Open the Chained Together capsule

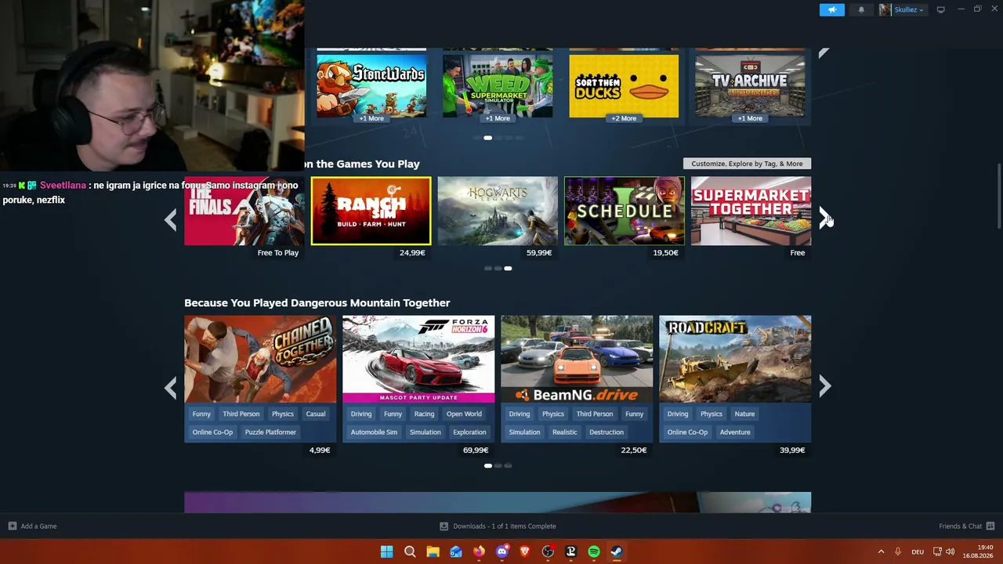pos(260,359)
